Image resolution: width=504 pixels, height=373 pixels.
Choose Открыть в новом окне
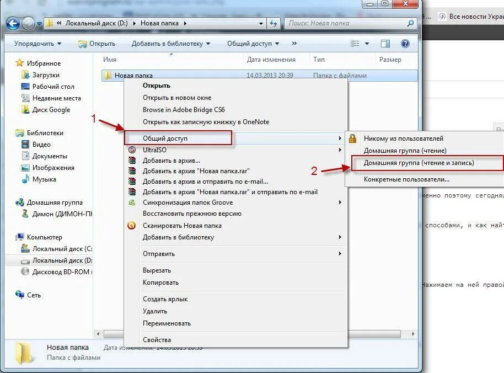(177, 98)
